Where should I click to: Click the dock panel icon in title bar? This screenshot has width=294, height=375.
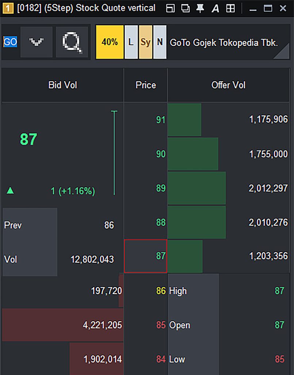pyautogui.click(x=170, y=8)
